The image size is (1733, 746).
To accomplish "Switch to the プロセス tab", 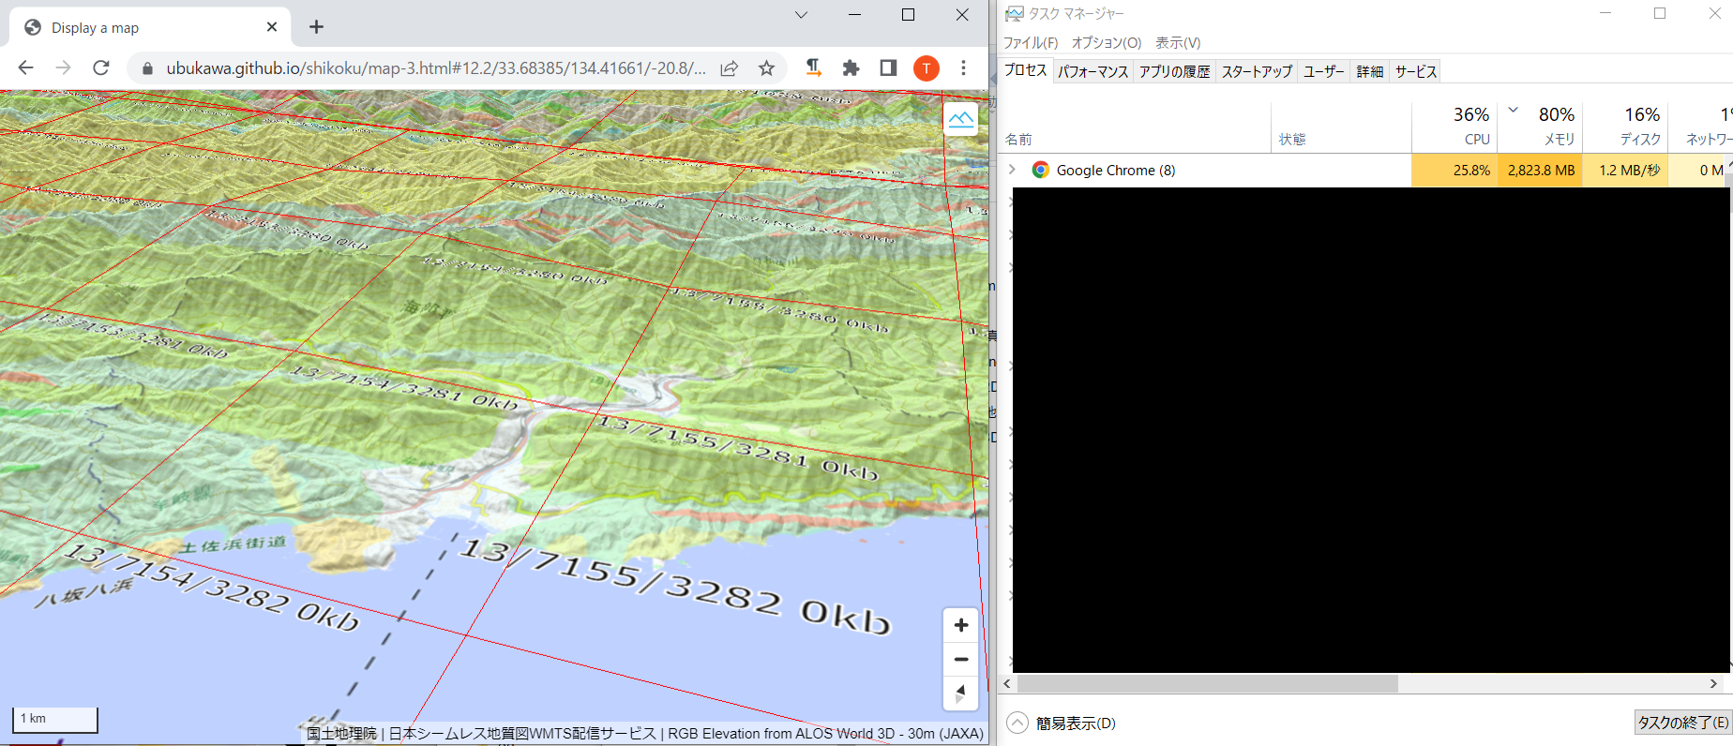I will [x=1025, y=70].
